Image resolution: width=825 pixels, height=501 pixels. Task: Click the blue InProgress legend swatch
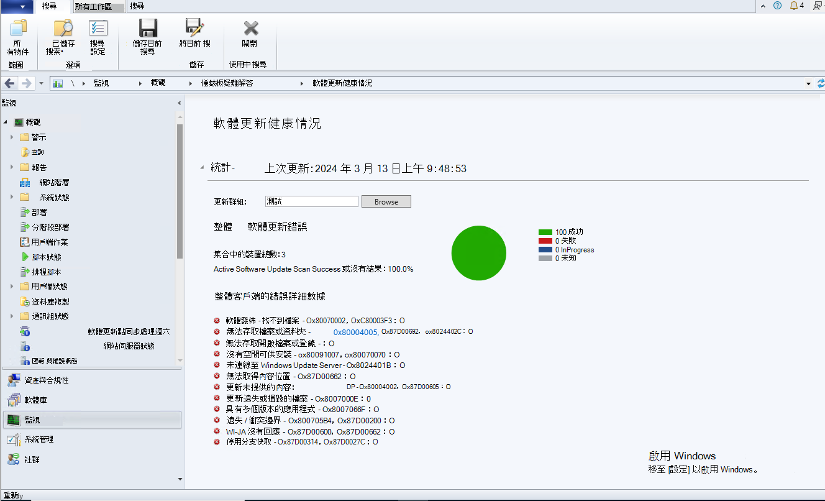[x=545, y=249]
